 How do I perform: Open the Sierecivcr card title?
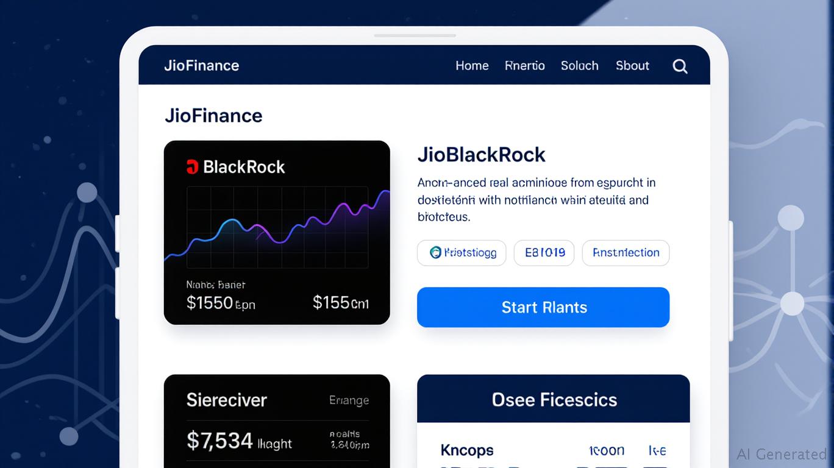(226, 400)
